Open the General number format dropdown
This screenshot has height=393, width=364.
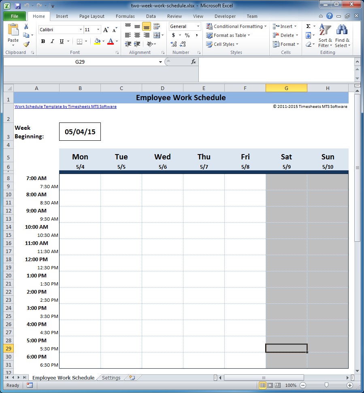coord(198,26)
